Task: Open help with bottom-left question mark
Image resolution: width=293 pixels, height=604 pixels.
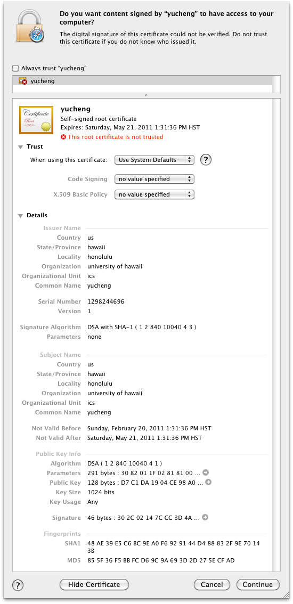Action: 18,585
